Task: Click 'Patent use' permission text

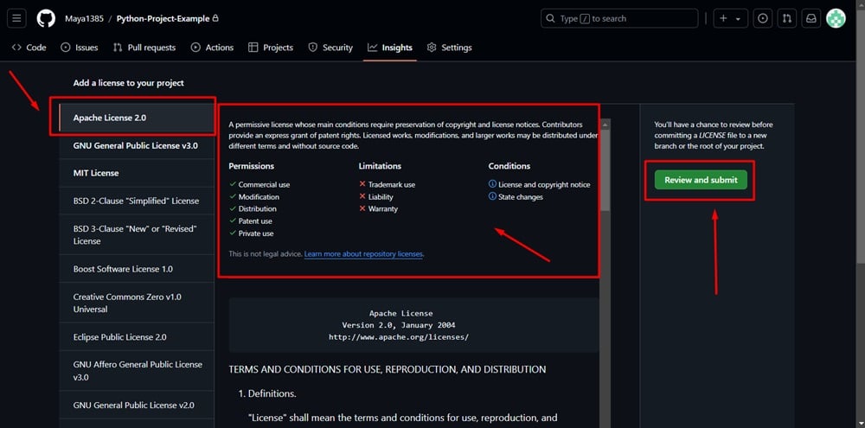Action: (x=255, y=221)
